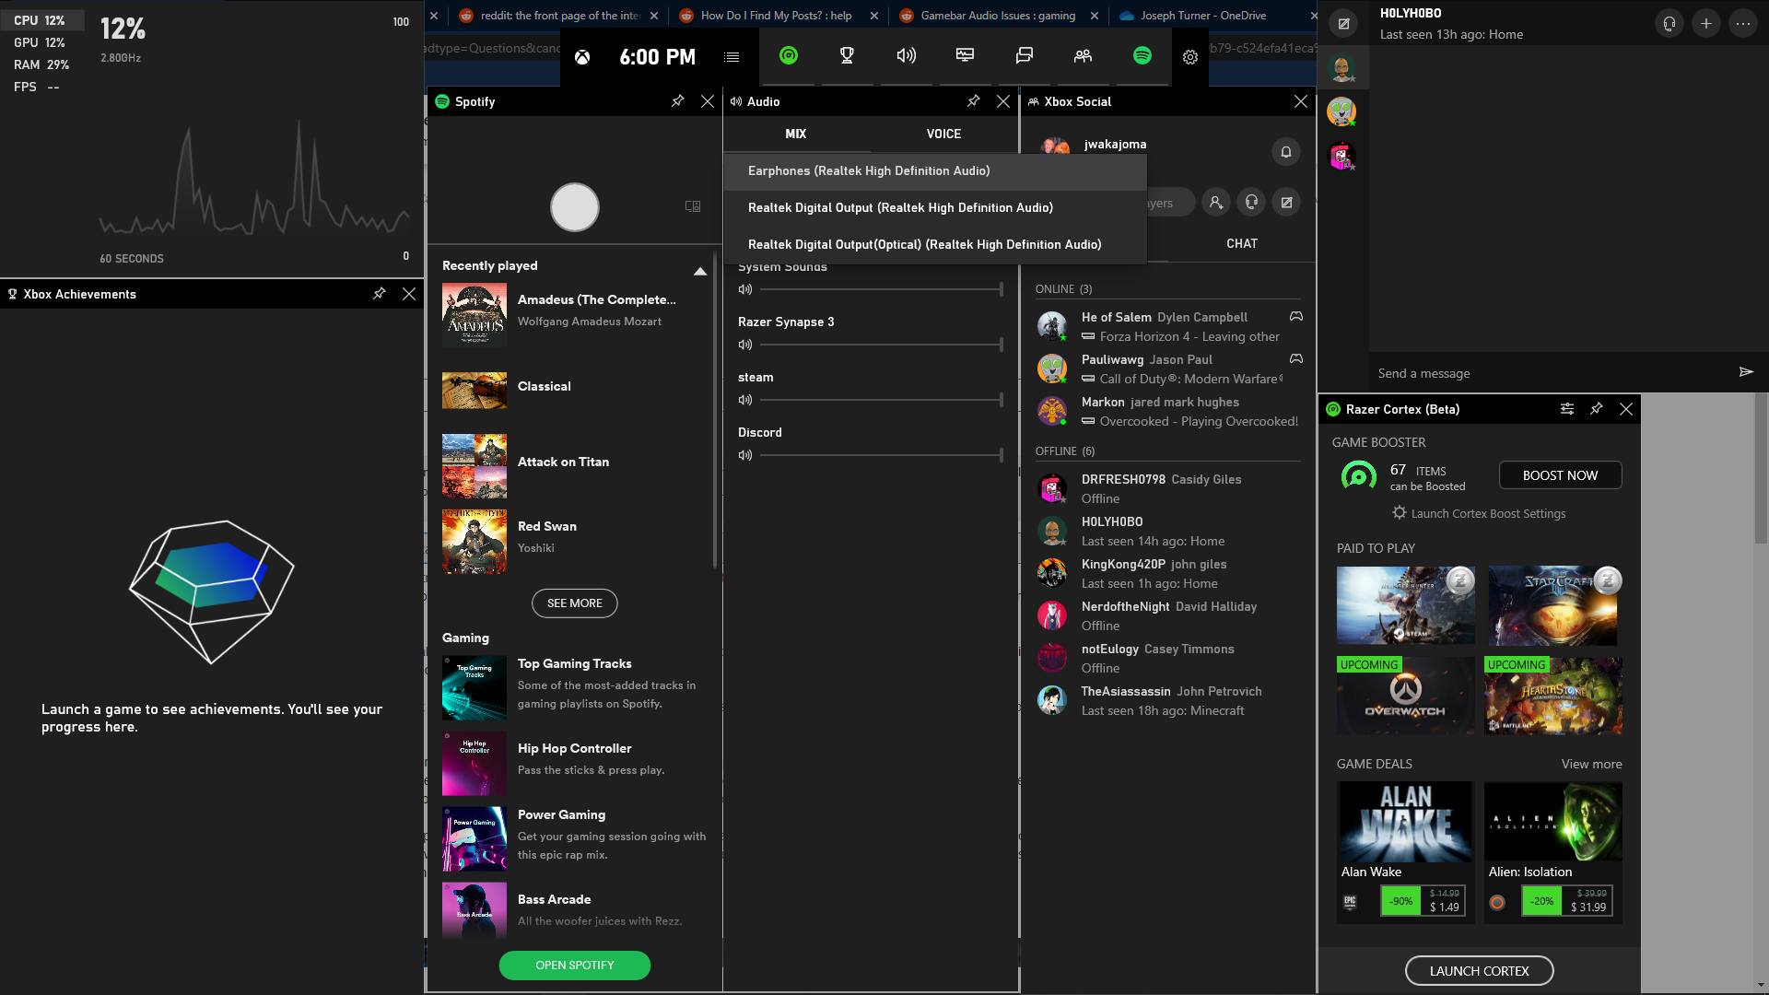Add people plus icon in chat header
Screen dimensions: 1769x995
point(1705,24)
